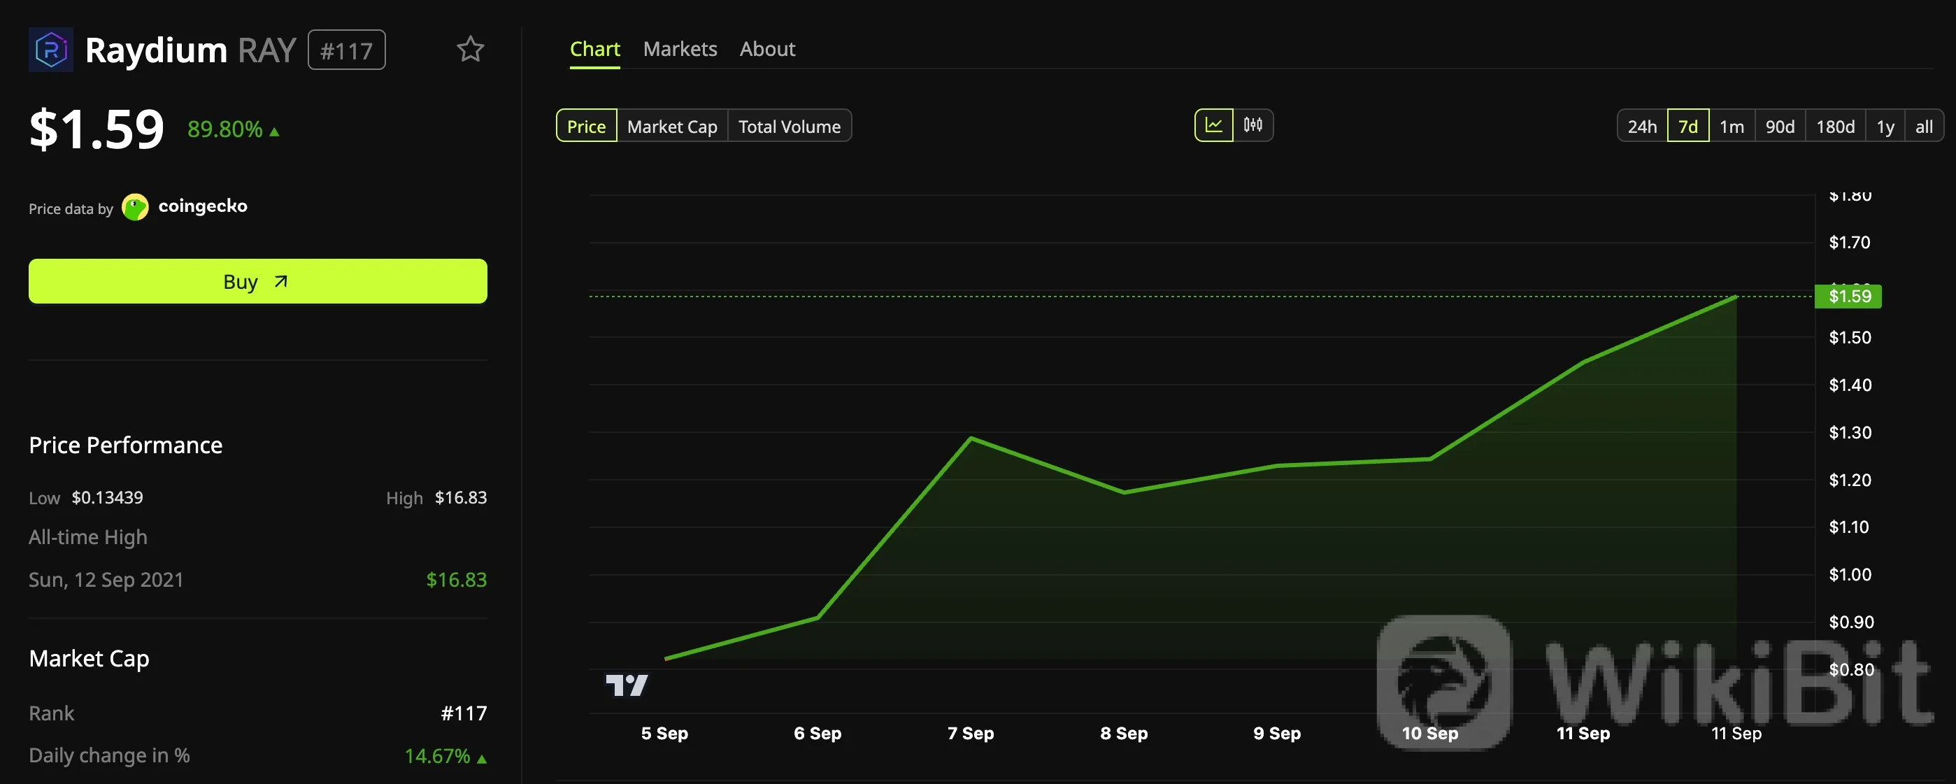Click the Low value $0.13439

[107, 497]
